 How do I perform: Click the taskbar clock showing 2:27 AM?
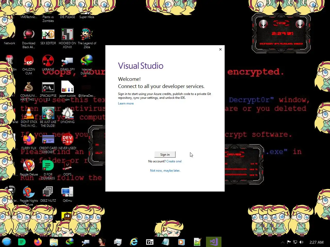[316, 242]
